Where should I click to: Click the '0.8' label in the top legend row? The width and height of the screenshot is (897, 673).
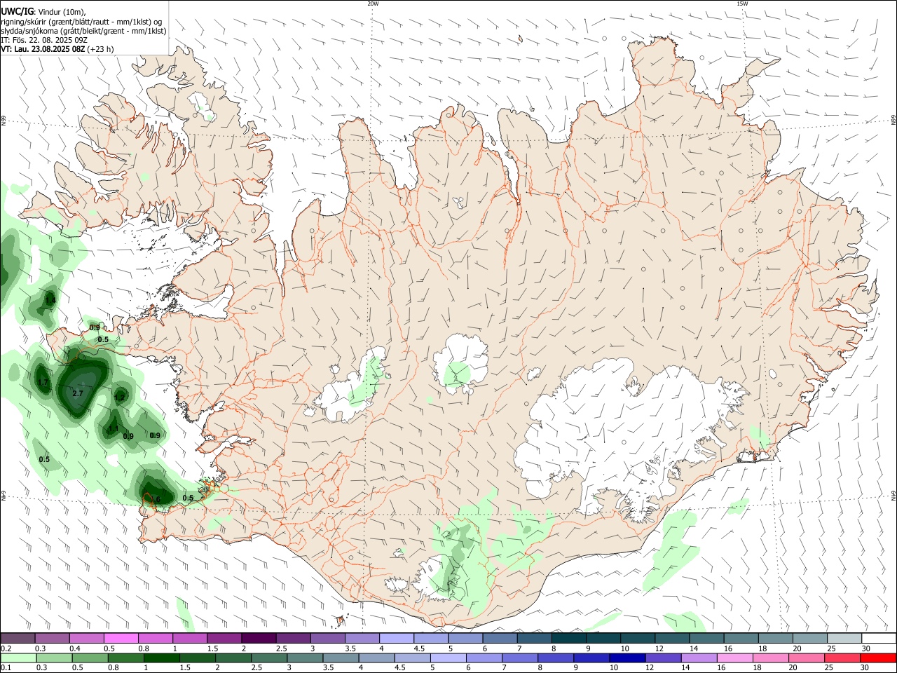[x=144, y=648]
